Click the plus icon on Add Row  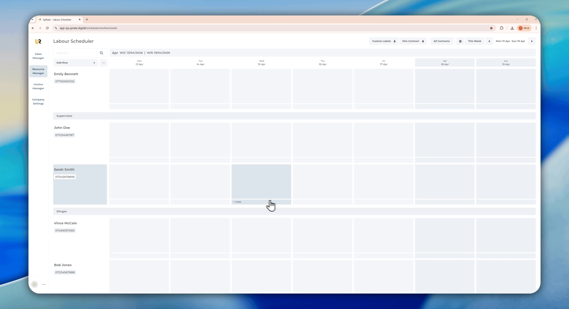pos(94,63)
